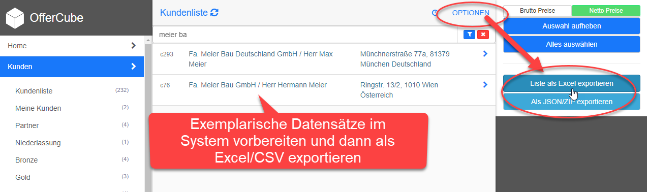Click Liste als Excel exportieren
Image resolution: width=647 pixels, height=192 pixels.
[x=572, y=83]
